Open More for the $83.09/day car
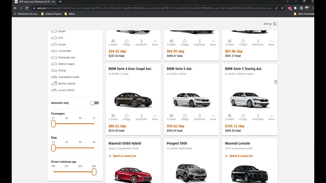 [x=213, y=42]
